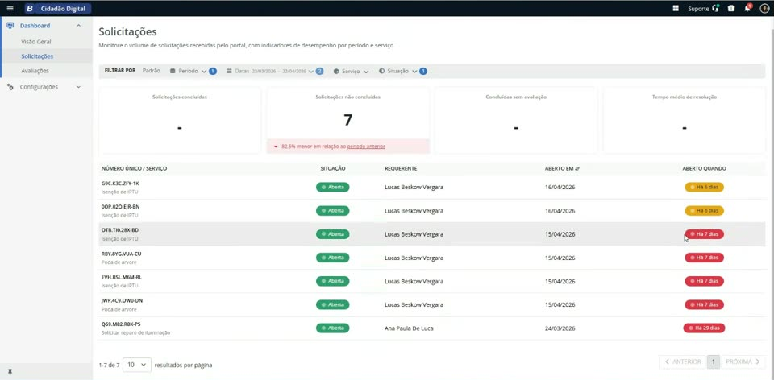This screenshot has width=774, height=380.
Task: Click the Suporte text link
Action: (x=698, y=8)
